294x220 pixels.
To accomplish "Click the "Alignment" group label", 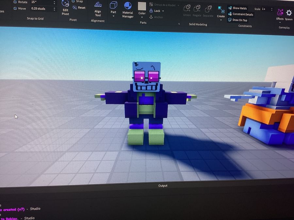I will tap(98, 21).
